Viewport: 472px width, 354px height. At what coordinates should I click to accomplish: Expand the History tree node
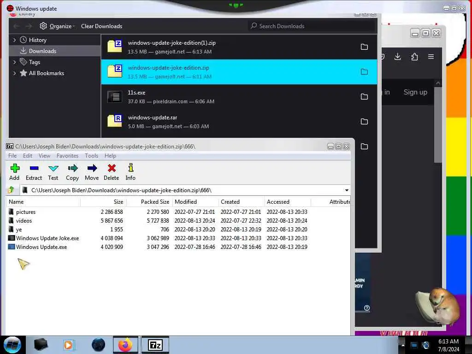(14, 40)
